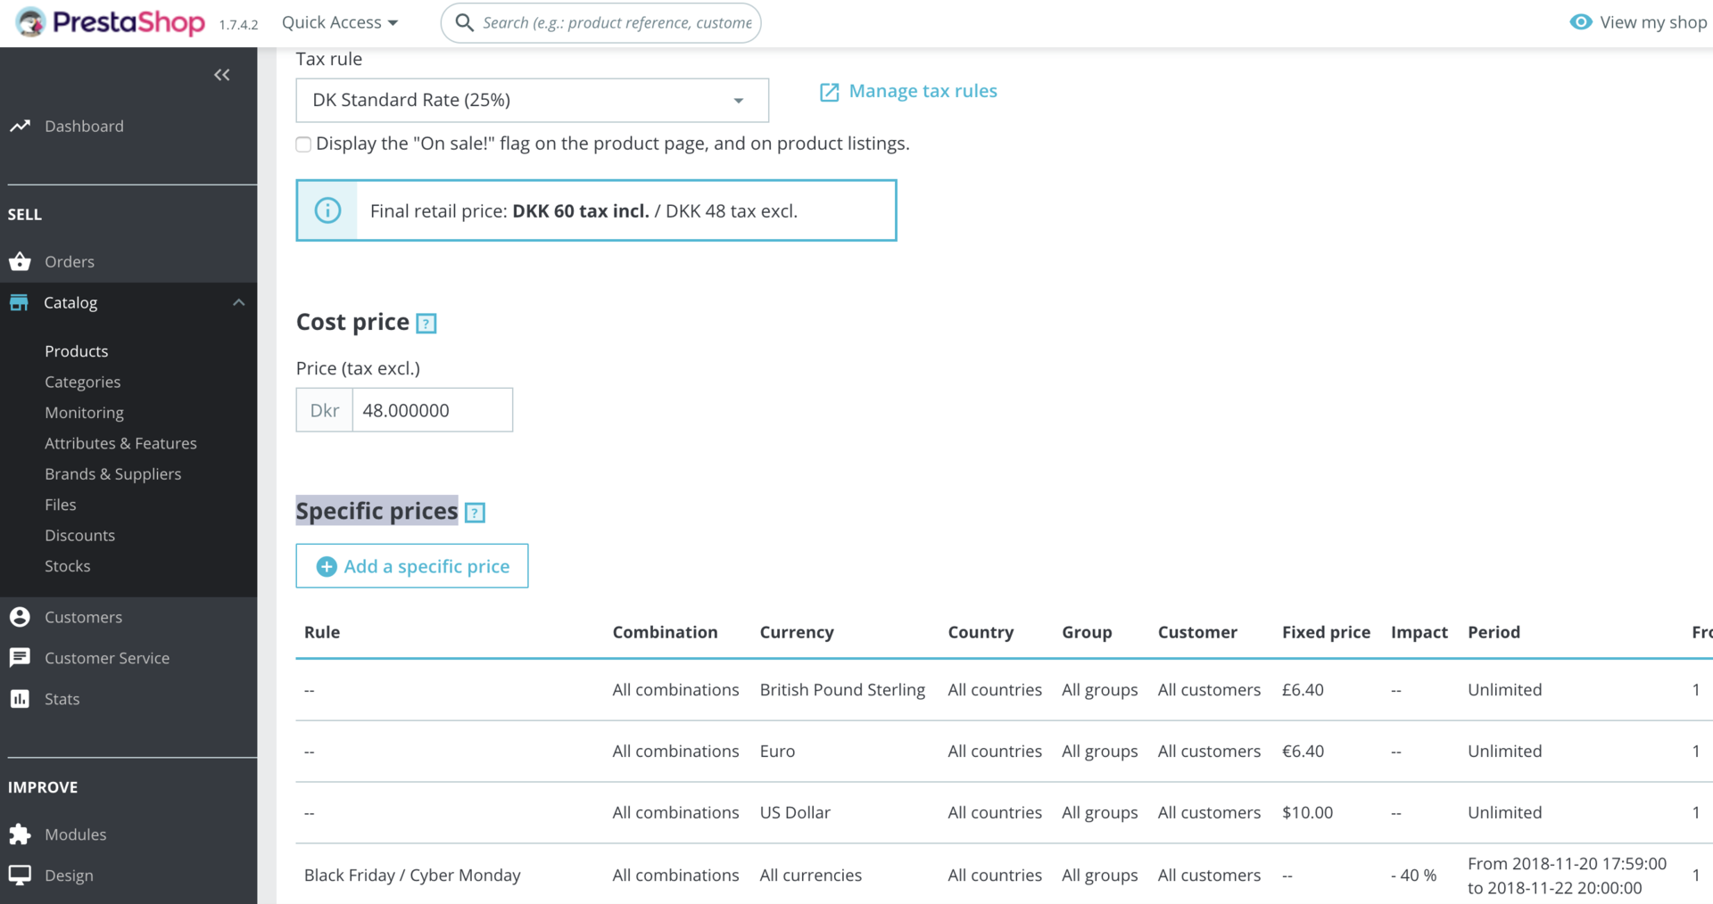Image resolution: width=1713 pixels, height=904 pixels.
Task: Click the Final retail price text
Action: (584, 211)
